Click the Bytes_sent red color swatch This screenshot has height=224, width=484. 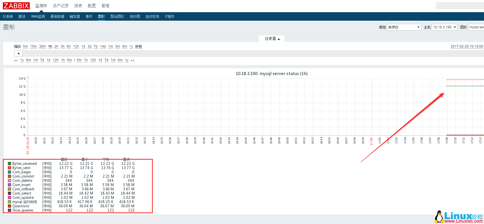point(10,168)
